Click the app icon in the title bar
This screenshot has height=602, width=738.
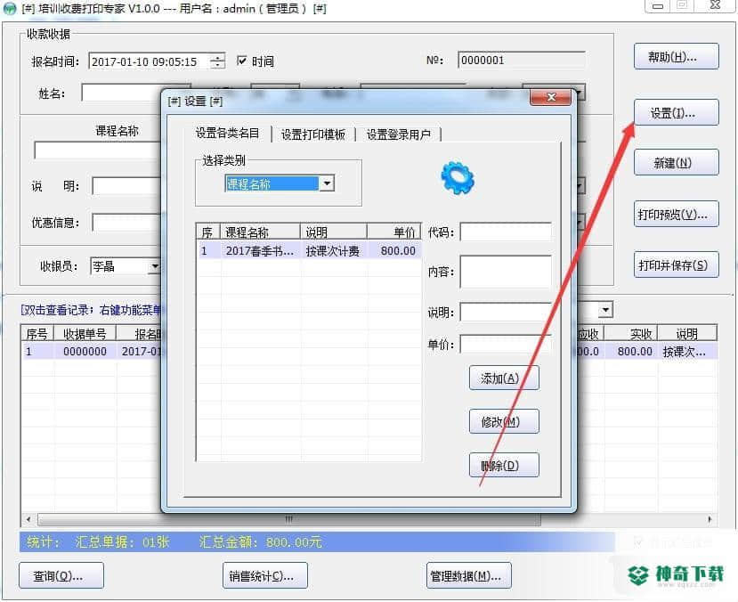click(x=10, y=9)
